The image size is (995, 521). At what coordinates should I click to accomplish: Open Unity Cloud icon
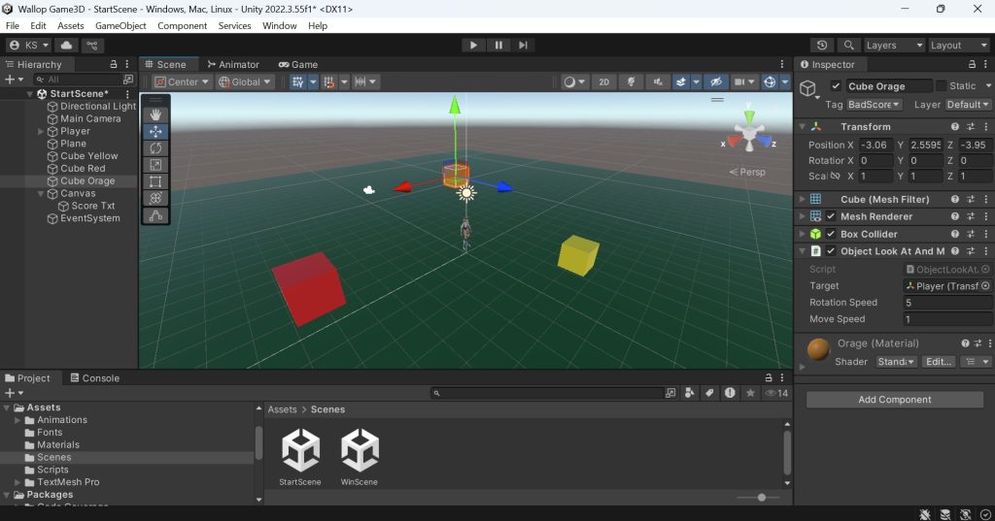click(x=66, y=45)
